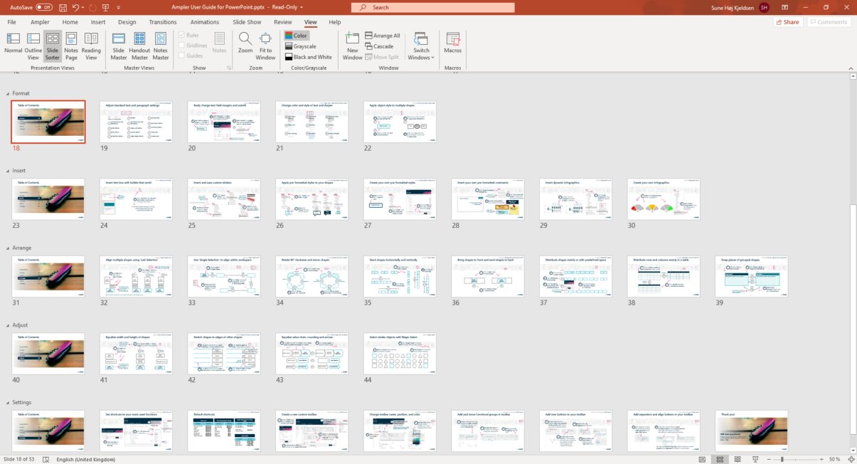Select the thumbnail of slide 30
857x464 pixels.
click(663, 199)
